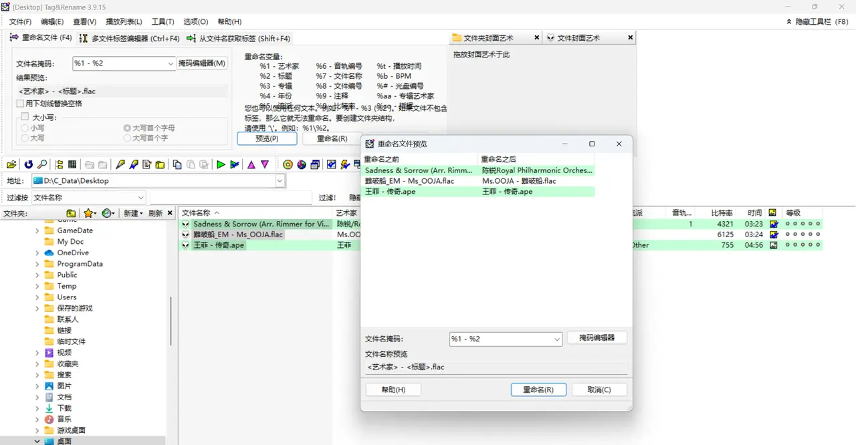Click the green play button icon
Viewport: 856px width, 445px height.
pos(221,164)
